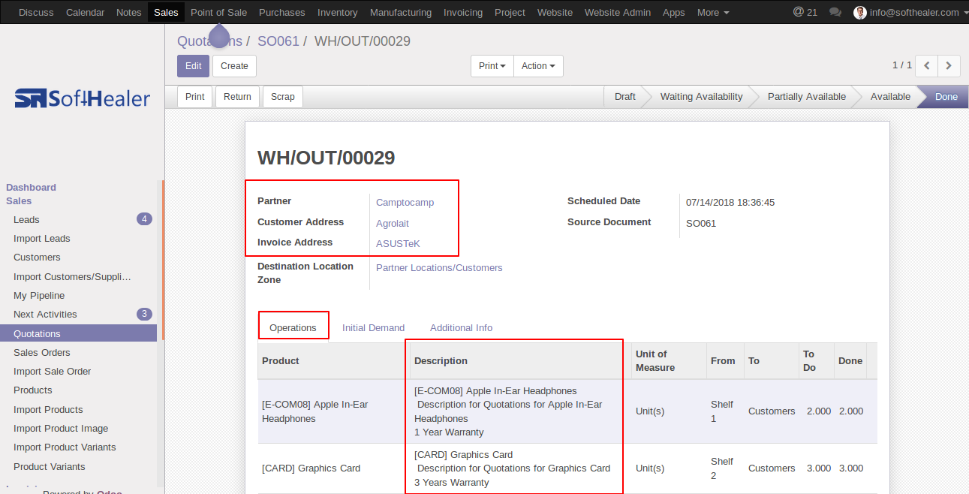Open Product Variants in the sidebar
This screenshot has width=969, height=494.
pos(79,467)
